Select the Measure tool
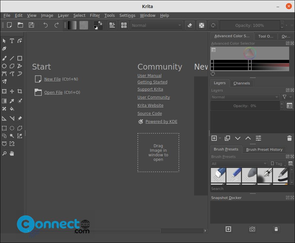Image resolution: width=295 pixels, height=243 pixels. [x=12, y=118]
